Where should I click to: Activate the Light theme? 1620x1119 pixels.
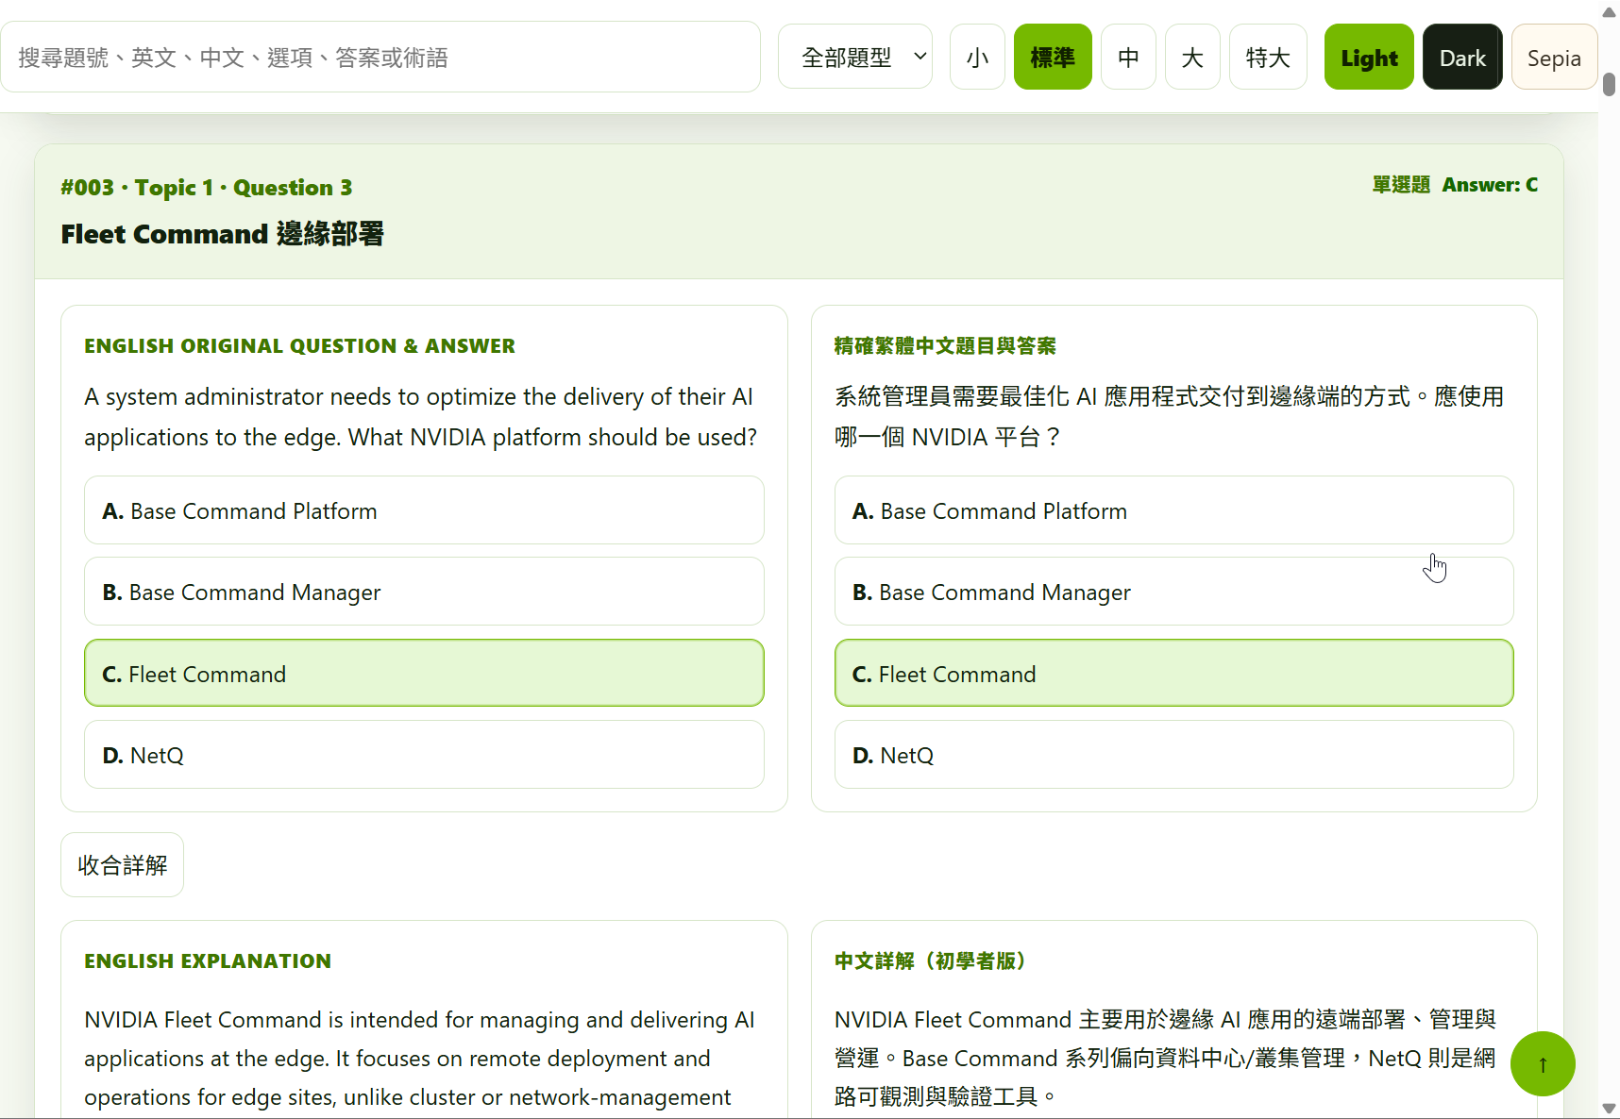pos(1369,58)
